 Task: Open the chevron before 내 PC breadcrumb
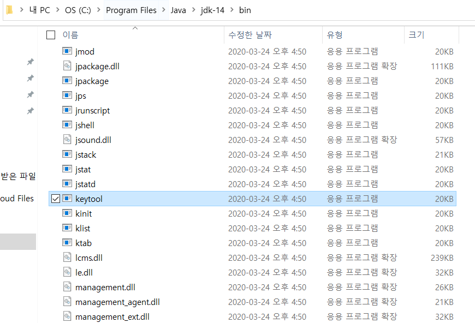[x=21, y=10]
